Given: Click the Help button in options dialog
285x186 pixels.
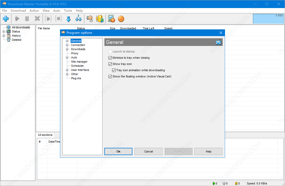Looking at the screenshot, I should [x=208, y=151].
